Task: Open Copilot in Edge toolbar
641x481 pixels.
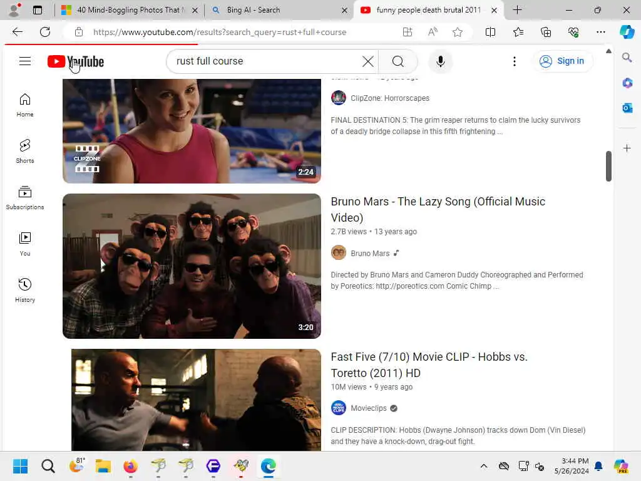Action: 627,32
